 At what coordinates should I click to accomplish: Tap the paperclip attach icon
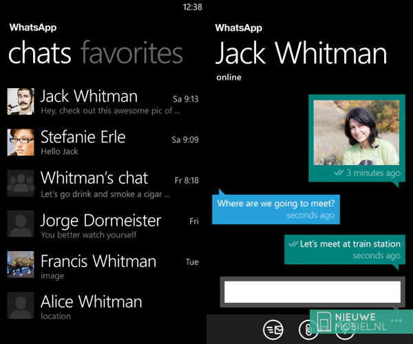[308, 330]
